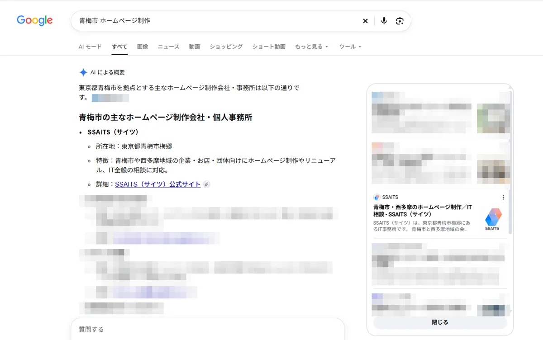
Task: Click the sources panel vertical scrollbar
Action: tap(510, 163)
